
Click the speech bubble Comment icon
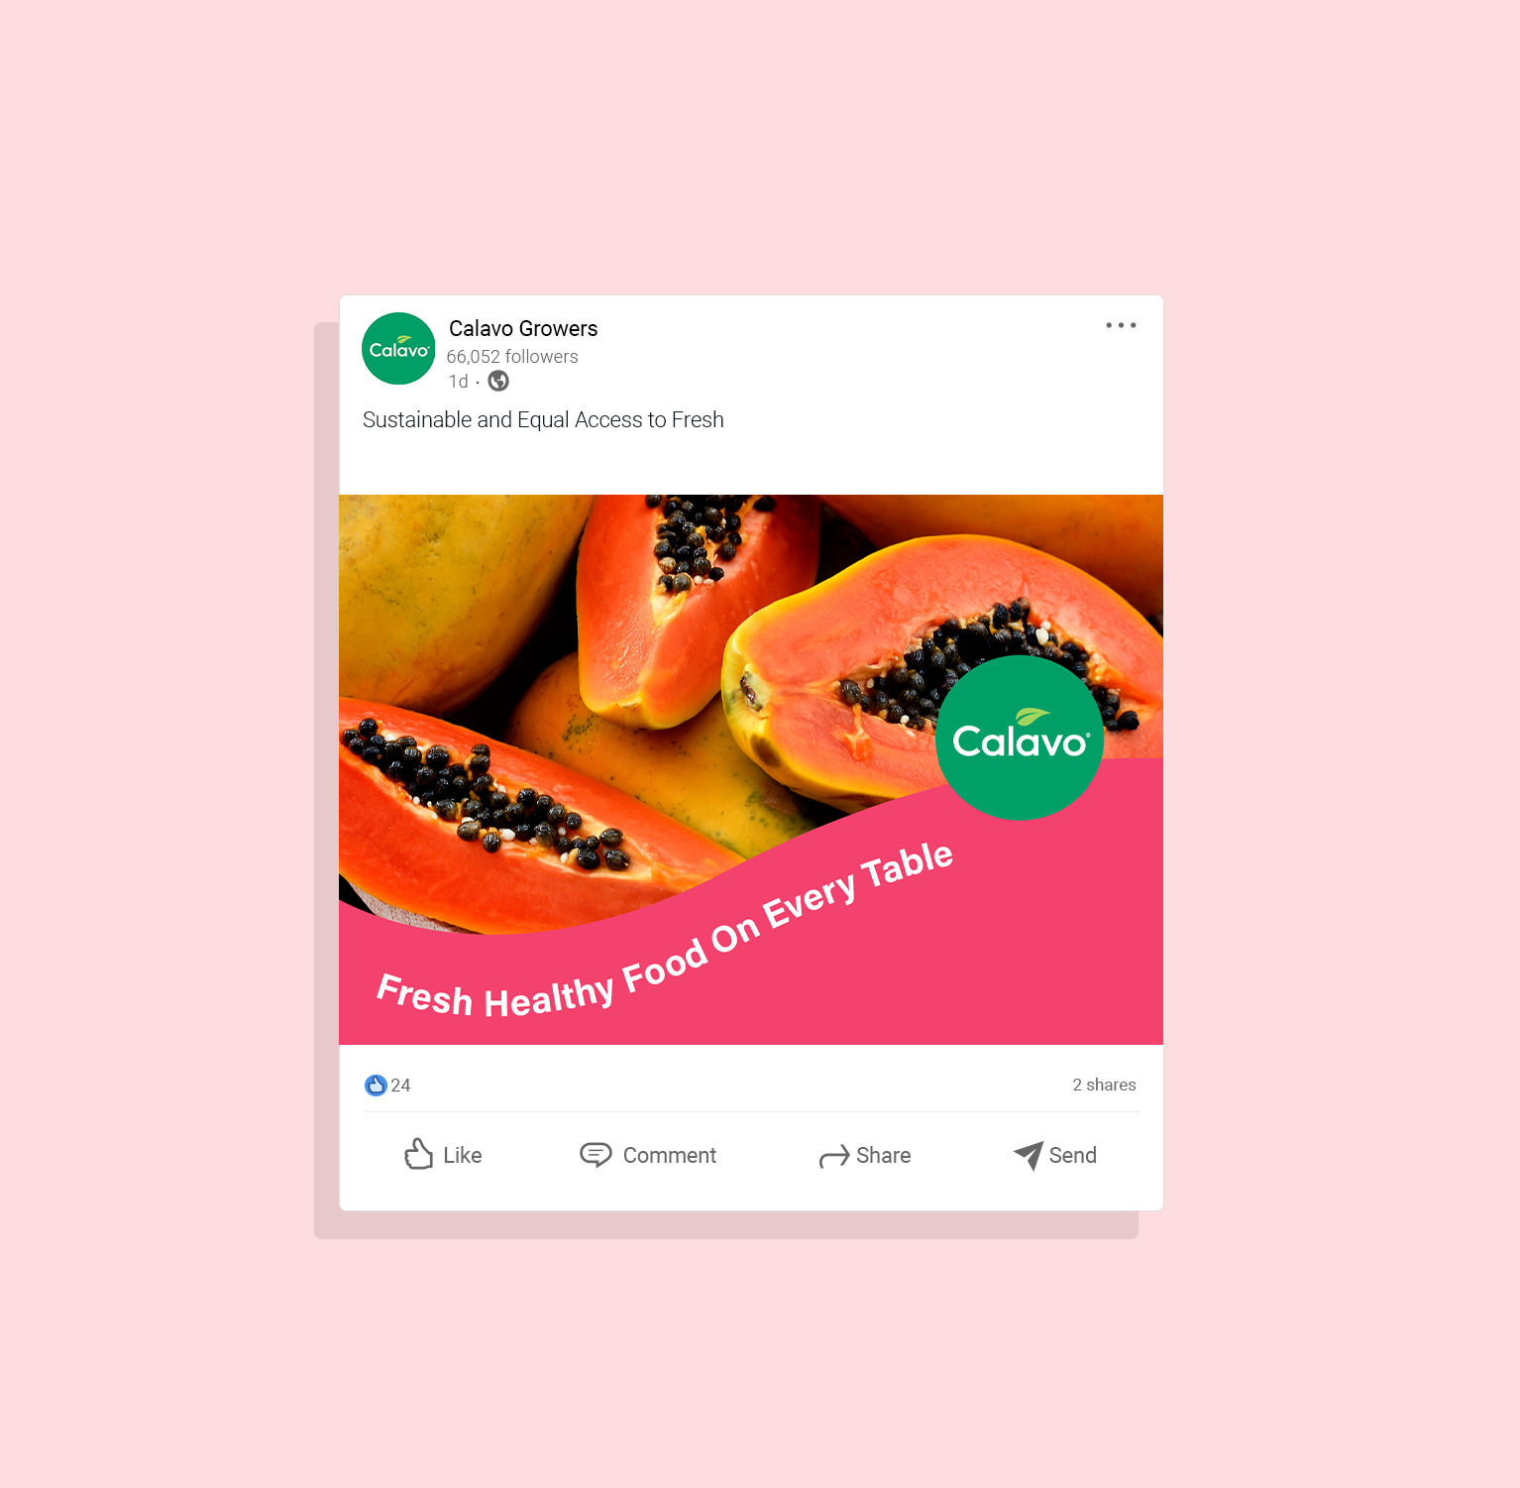click(x=596, y=1155)
